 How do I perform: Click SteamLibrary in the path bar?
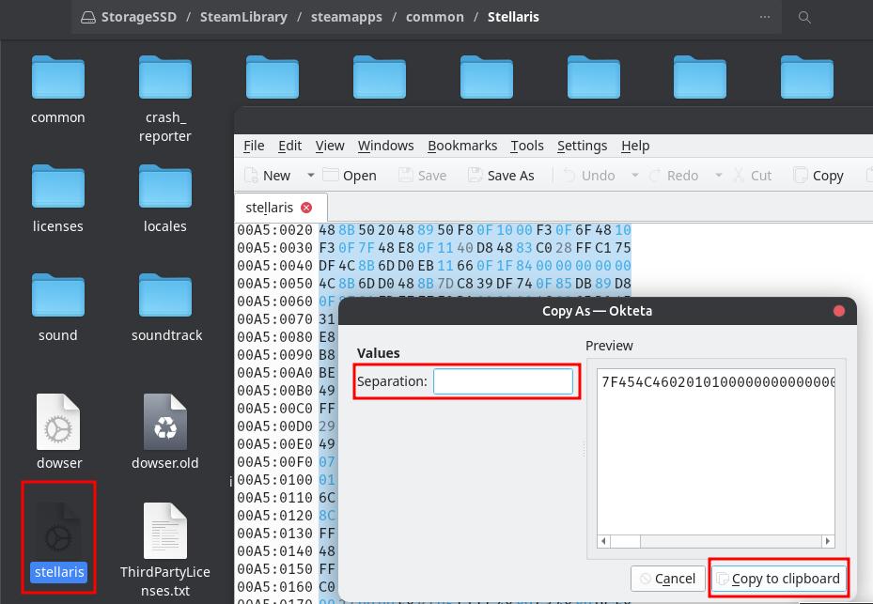243,17
